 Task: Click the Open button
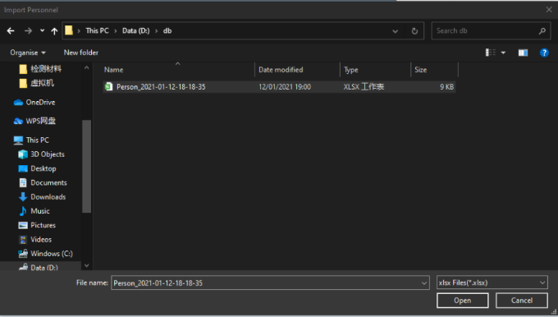(x=462, y=301)
